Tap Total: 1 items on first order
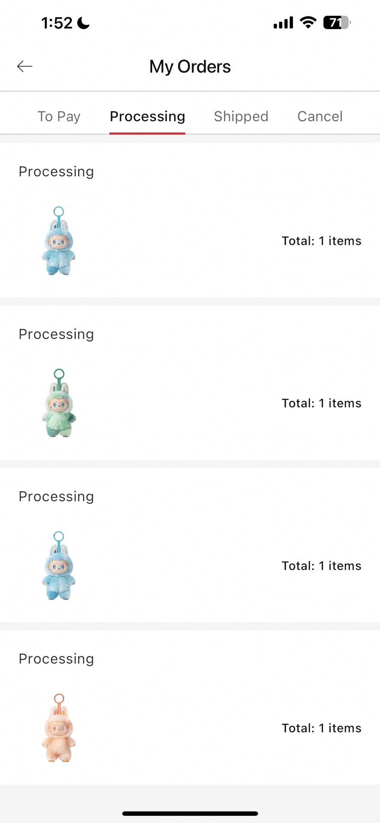 [321, 241]
